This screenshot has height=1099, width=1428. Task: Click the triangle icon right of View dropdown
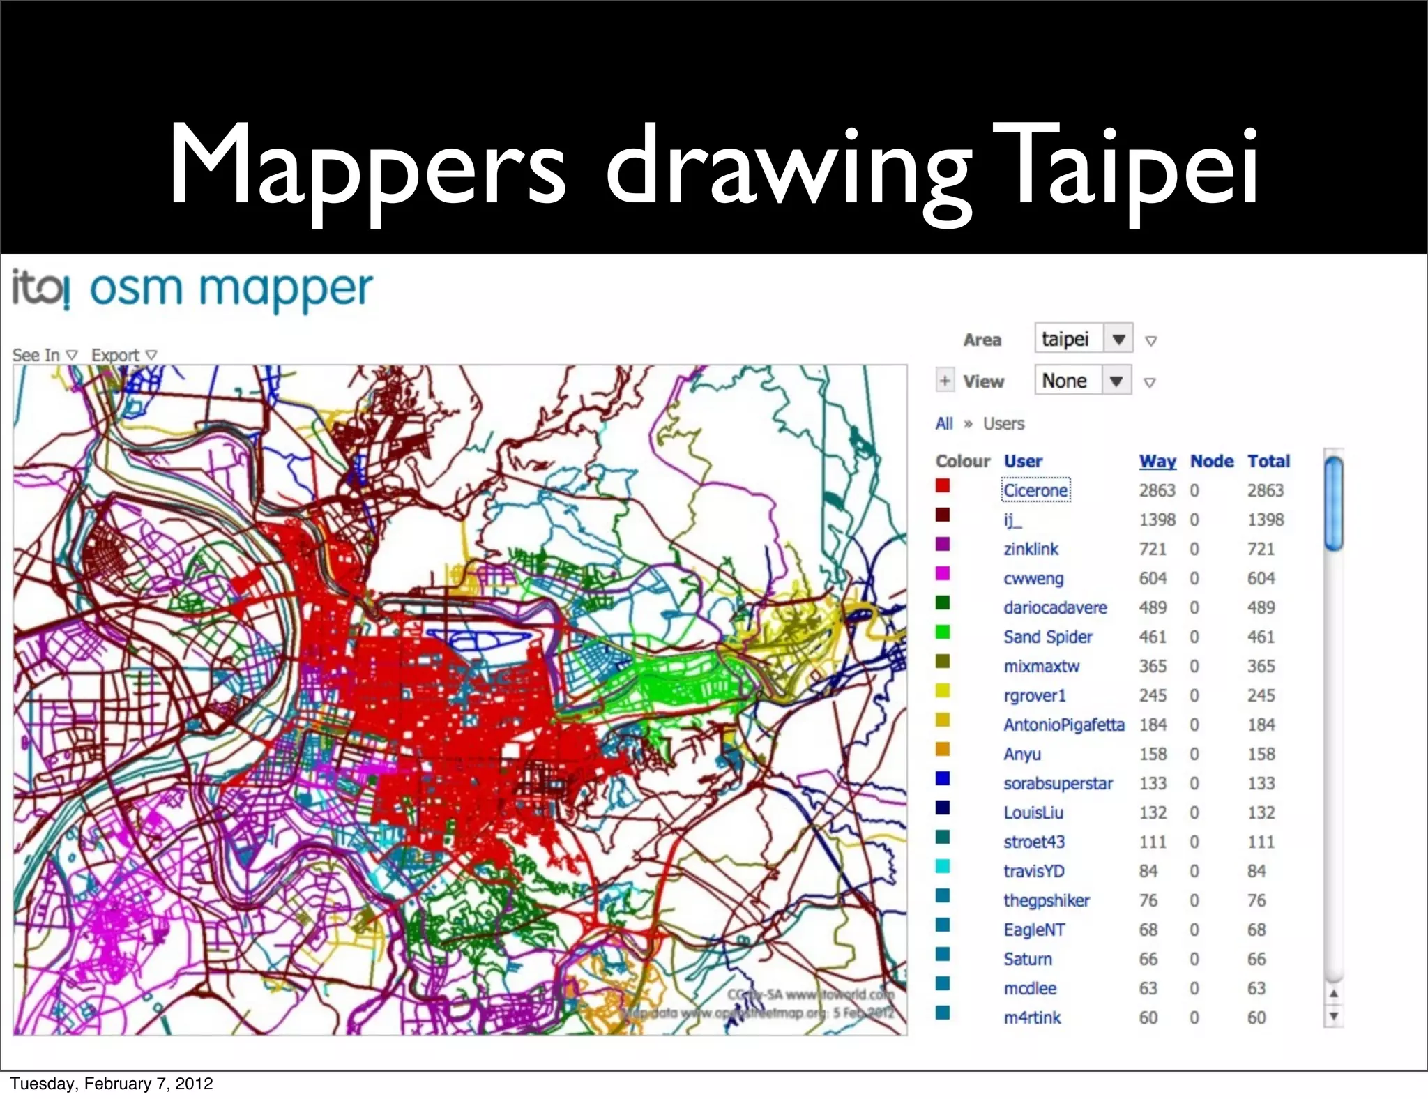1150,382
